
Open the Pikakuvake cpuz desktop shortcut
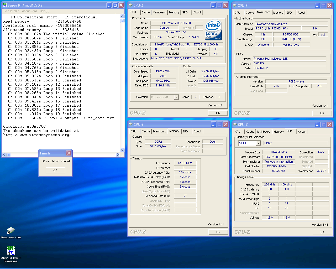coord(11,232)
